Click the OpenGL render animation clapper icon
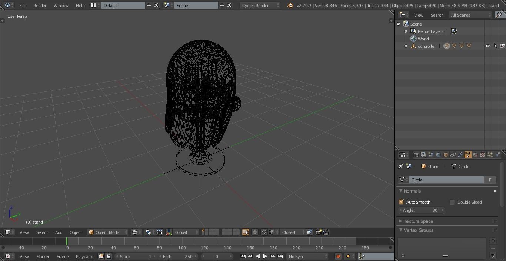 click(x=326, y=232)
